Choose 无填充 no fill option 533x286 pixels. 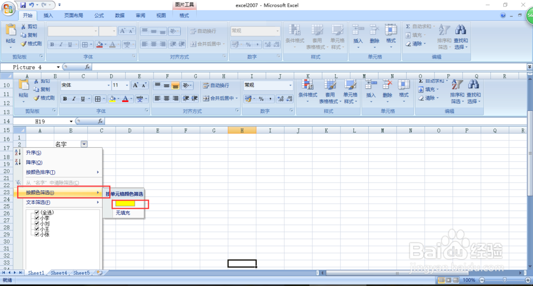click(124, 213)
